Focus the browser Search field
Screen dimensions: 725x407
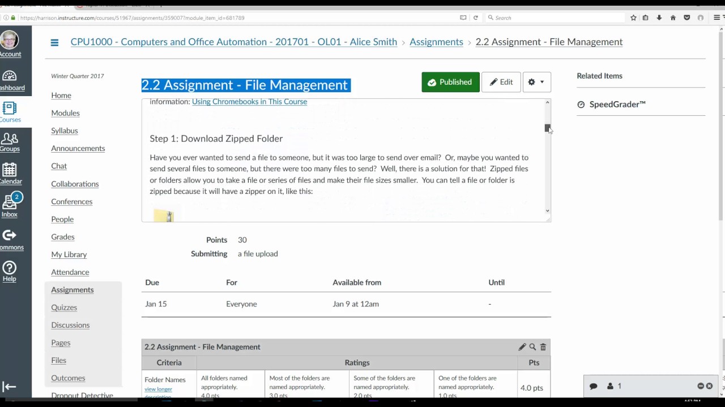pyautogui.click(x=555, y=18)
